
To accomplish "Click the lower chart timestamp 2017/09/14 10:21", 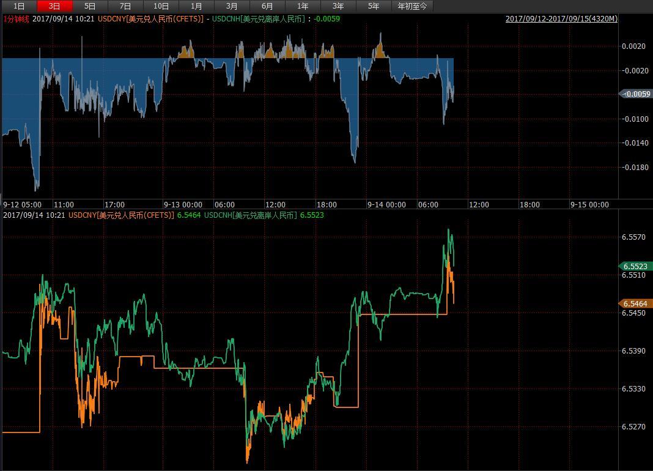I will click(34, 215).
